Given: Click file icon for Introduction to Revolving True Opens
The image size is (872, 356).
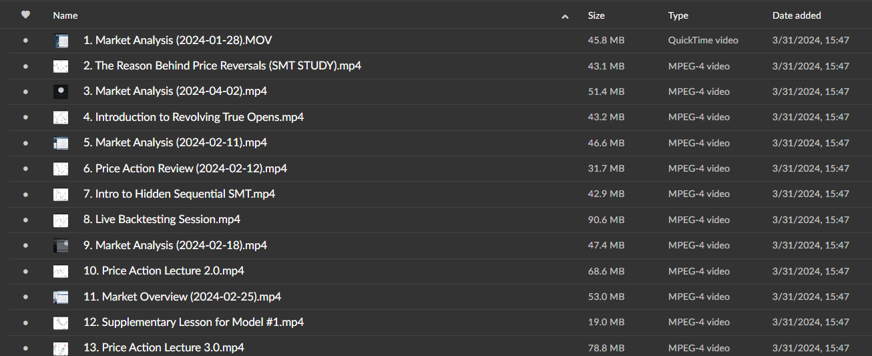Looking at the screenshot, I should click(61, 118).
